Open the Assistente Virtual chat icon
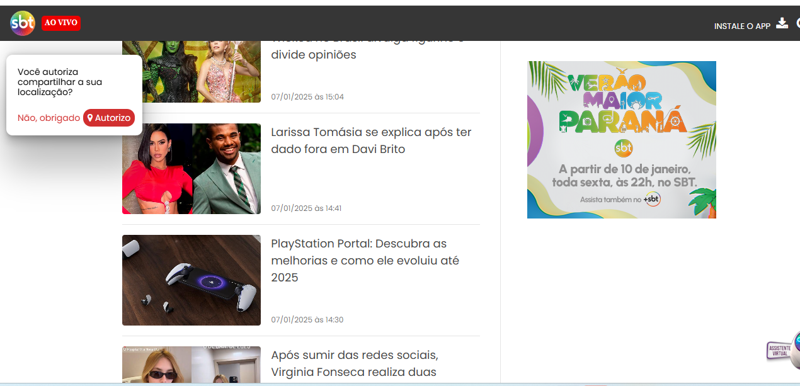The height and width of the screenshot is (386, 800). tap(784, 350)
